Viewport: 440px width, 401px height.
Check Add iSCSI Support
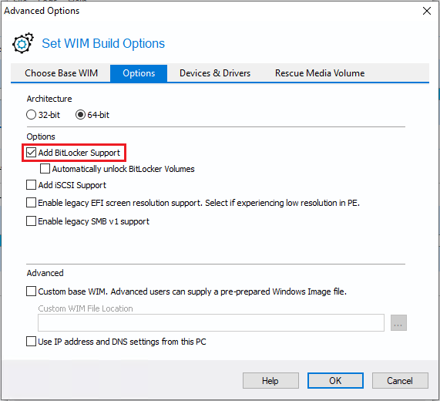pos(31,185)
